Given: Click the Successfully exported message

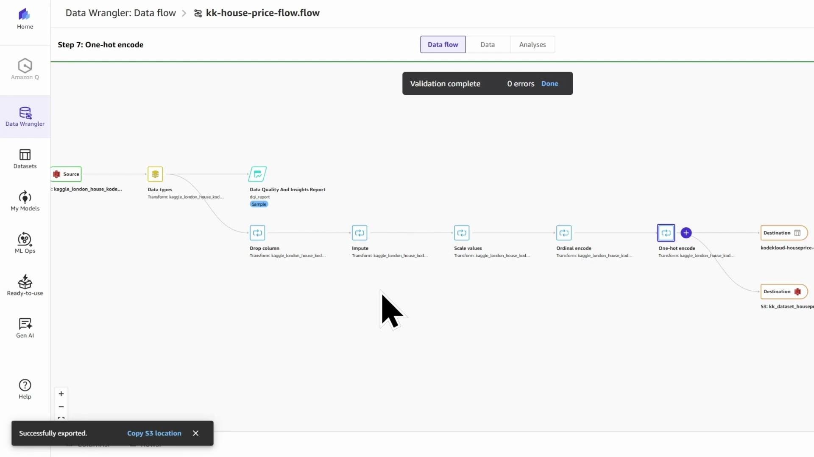Looking at the screenshot, I should pos(53,433).
